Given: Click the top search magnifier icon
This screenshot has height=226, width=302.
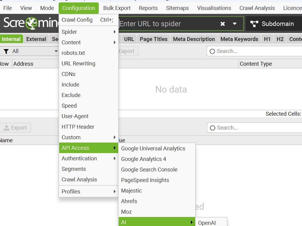Looking at the screenshot, I should click(x=212, y=51).
